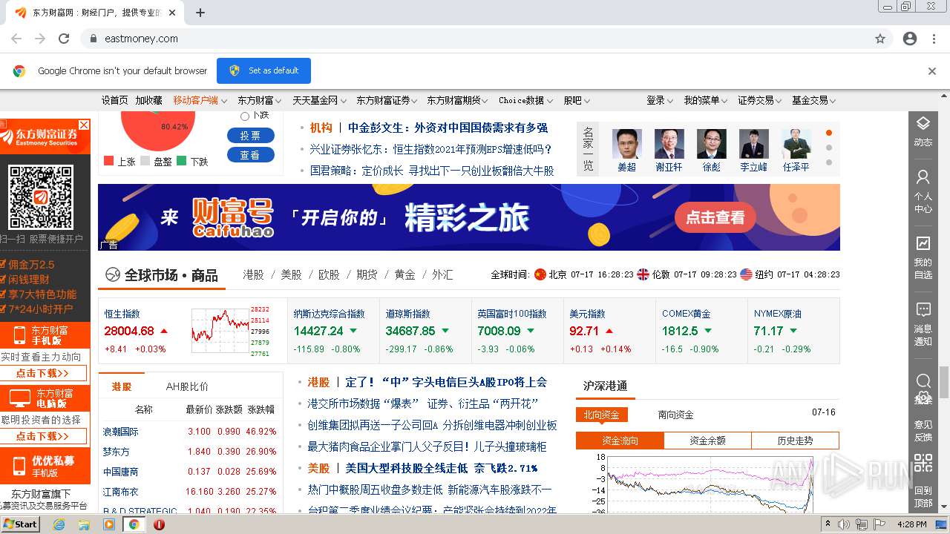The width and height of the screenshot is (950, 534).
Task: Click the media player taskbar icon
Action: [109, 524]
